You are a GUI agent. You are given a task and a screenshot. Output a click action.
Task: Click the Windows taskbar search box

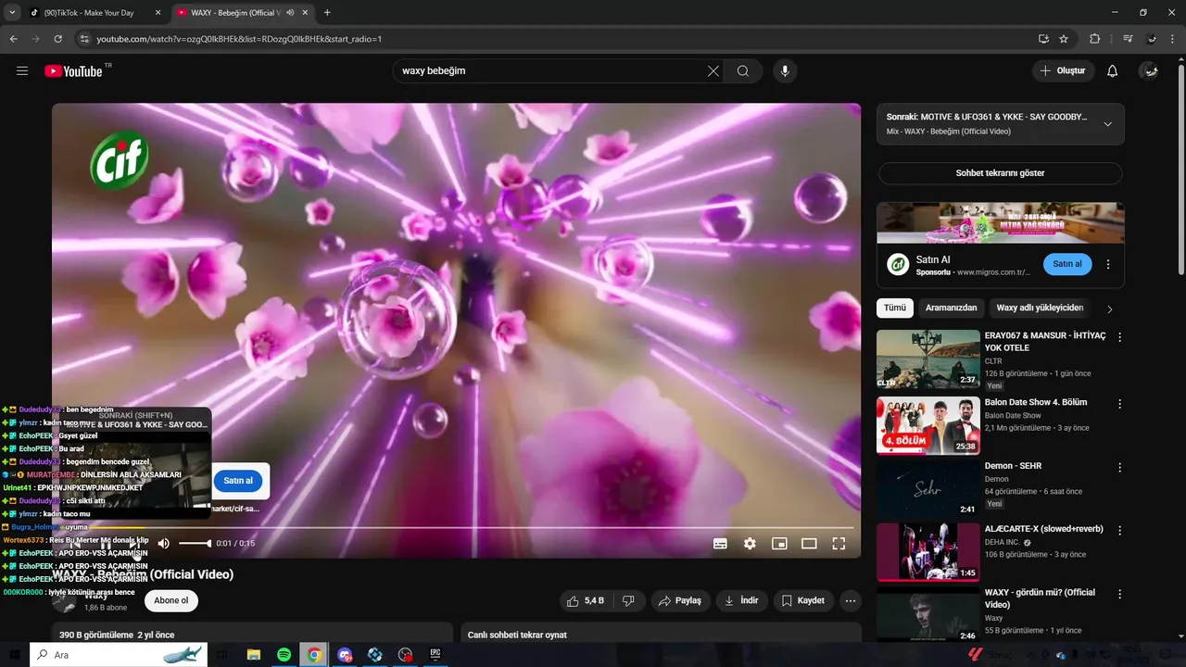coord(120,655)
